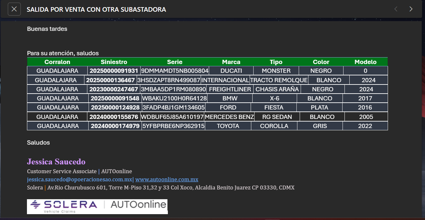Select the Siniestro column header

(114, 62)
